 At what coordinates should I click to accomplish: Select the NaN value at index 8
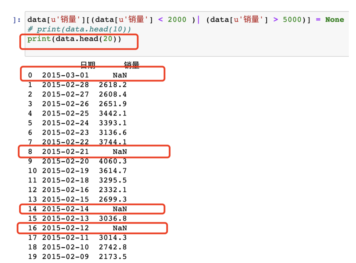(x=120, y=151)
